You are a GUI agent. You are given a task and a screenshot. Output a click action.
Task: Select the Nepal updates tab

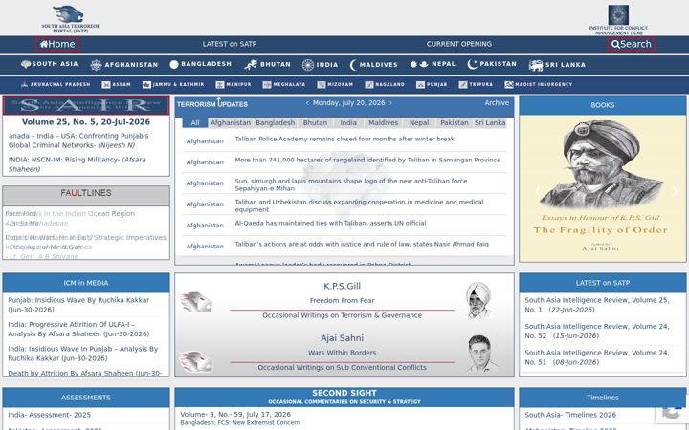pos(419,123)
